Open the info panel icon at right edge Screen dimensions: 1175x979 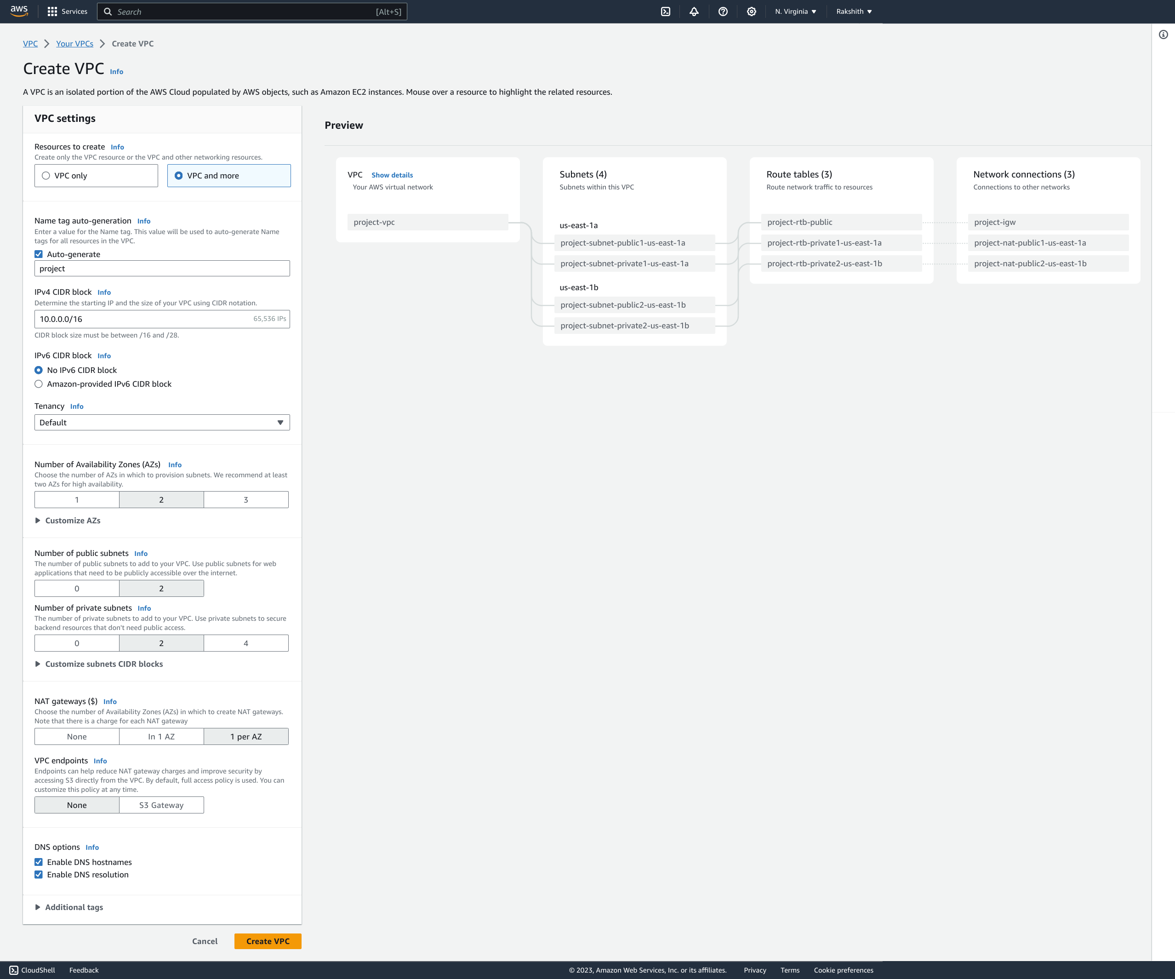[1163, 34]
